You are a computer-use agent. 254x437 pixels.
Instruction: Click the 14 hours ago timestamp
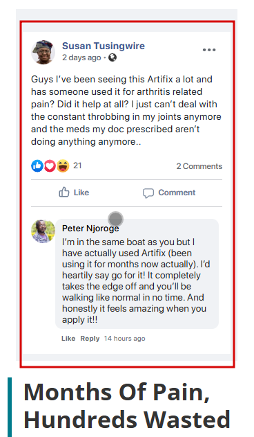pyautogui.click(x=124, y=339)
